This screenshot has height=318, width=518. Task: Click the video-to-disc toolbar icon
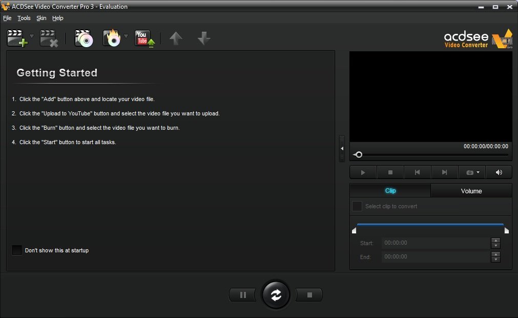(x=84, y=38)
